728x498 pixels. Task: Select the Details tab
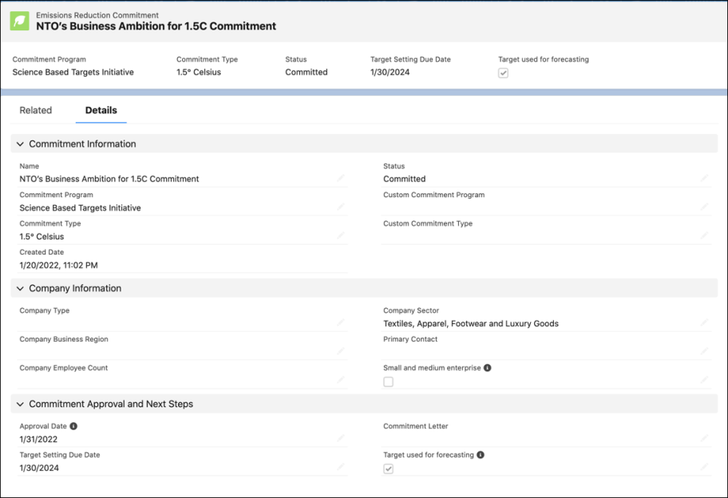coord(101,110)
